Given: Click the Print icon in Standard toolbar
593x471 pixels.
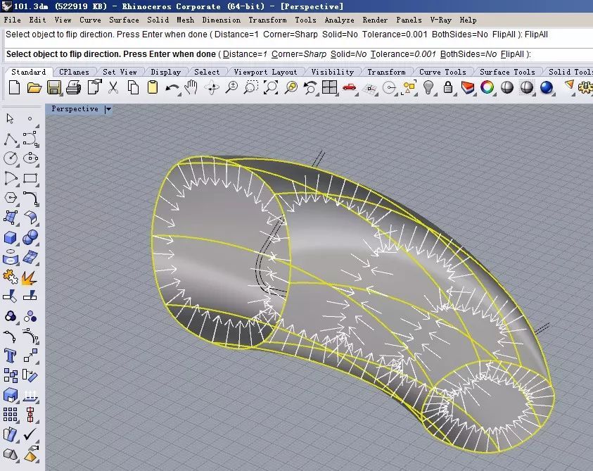Looking at the screenshot, I should point(73,87).
